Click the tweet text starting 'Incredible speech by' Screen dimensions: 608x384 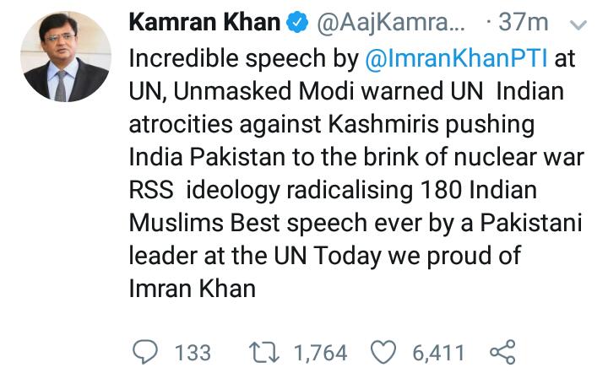click(356, 174)
